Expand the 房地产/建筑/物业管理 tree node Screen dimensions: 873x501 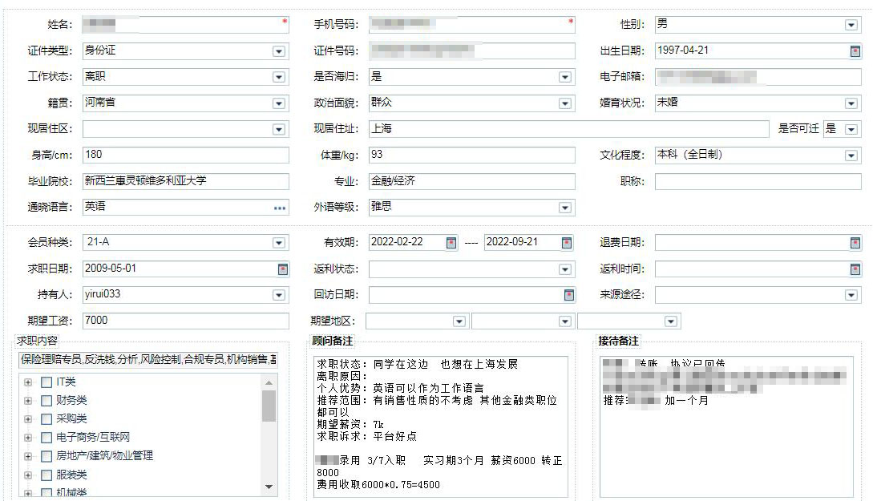28,456
